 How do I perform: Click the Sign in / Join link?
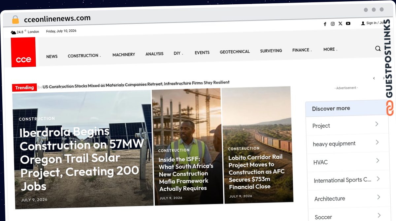(376, 23)
